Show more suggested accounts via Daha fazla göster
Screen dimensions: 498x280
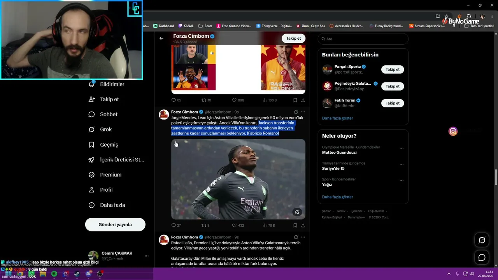337,118
